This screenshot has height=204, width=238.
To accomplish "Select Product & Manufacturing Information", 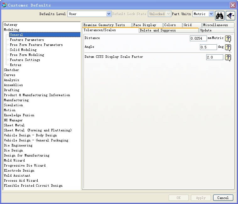I will tap(37, 95).
